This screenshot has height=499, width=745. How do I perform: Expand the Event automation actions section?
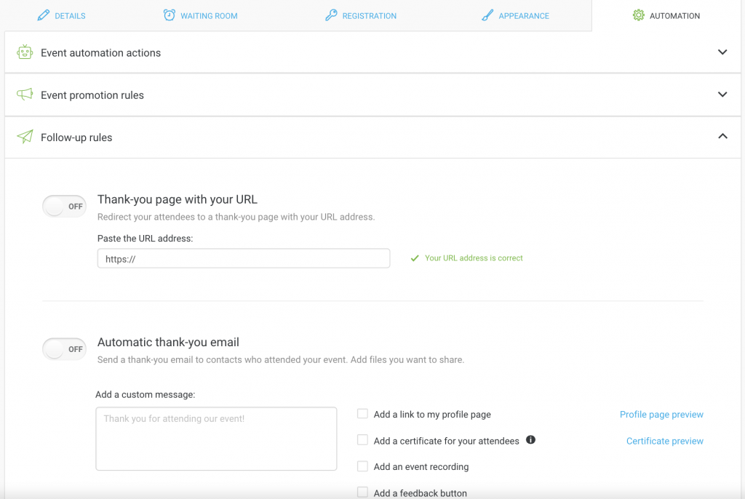722,52
